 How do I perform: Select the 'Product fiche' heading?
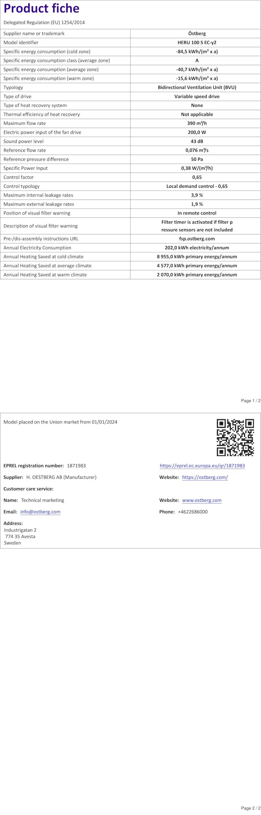[x=41, y=8]
